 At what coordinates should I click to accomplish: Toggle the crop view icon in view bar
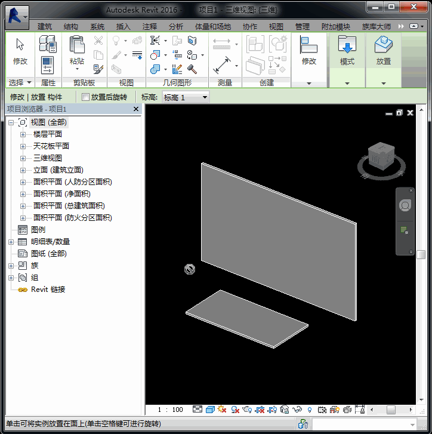(260, 410)
